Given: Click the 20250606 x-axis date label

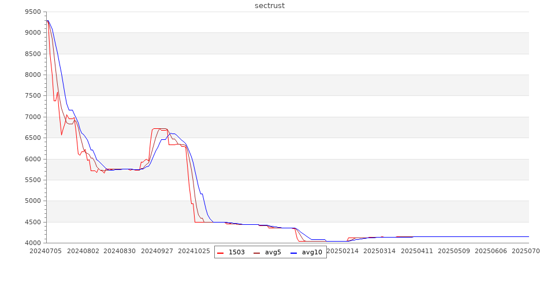Looking at the screenshot, I should (490, 251).
